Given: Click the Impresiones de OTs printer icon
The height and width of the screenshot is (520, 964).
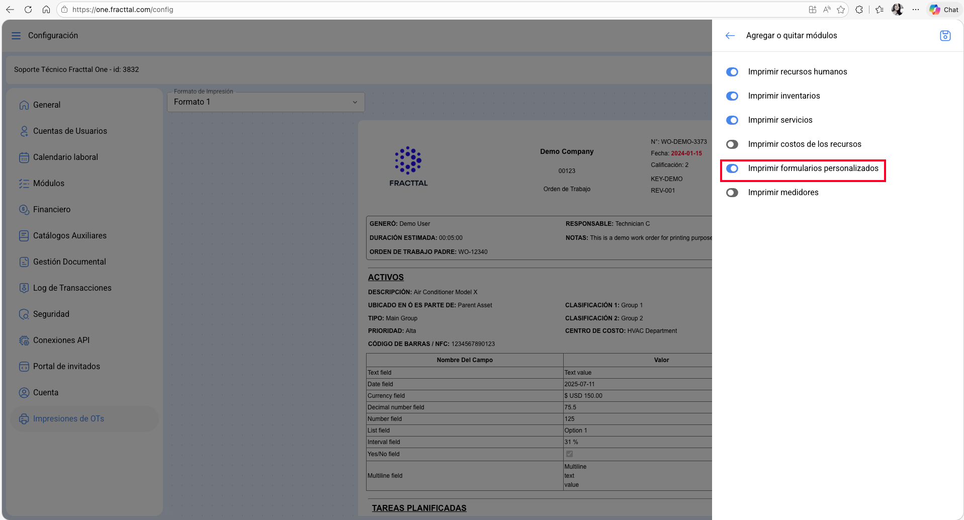Looking at the screenshot, I should pos(24,419).
